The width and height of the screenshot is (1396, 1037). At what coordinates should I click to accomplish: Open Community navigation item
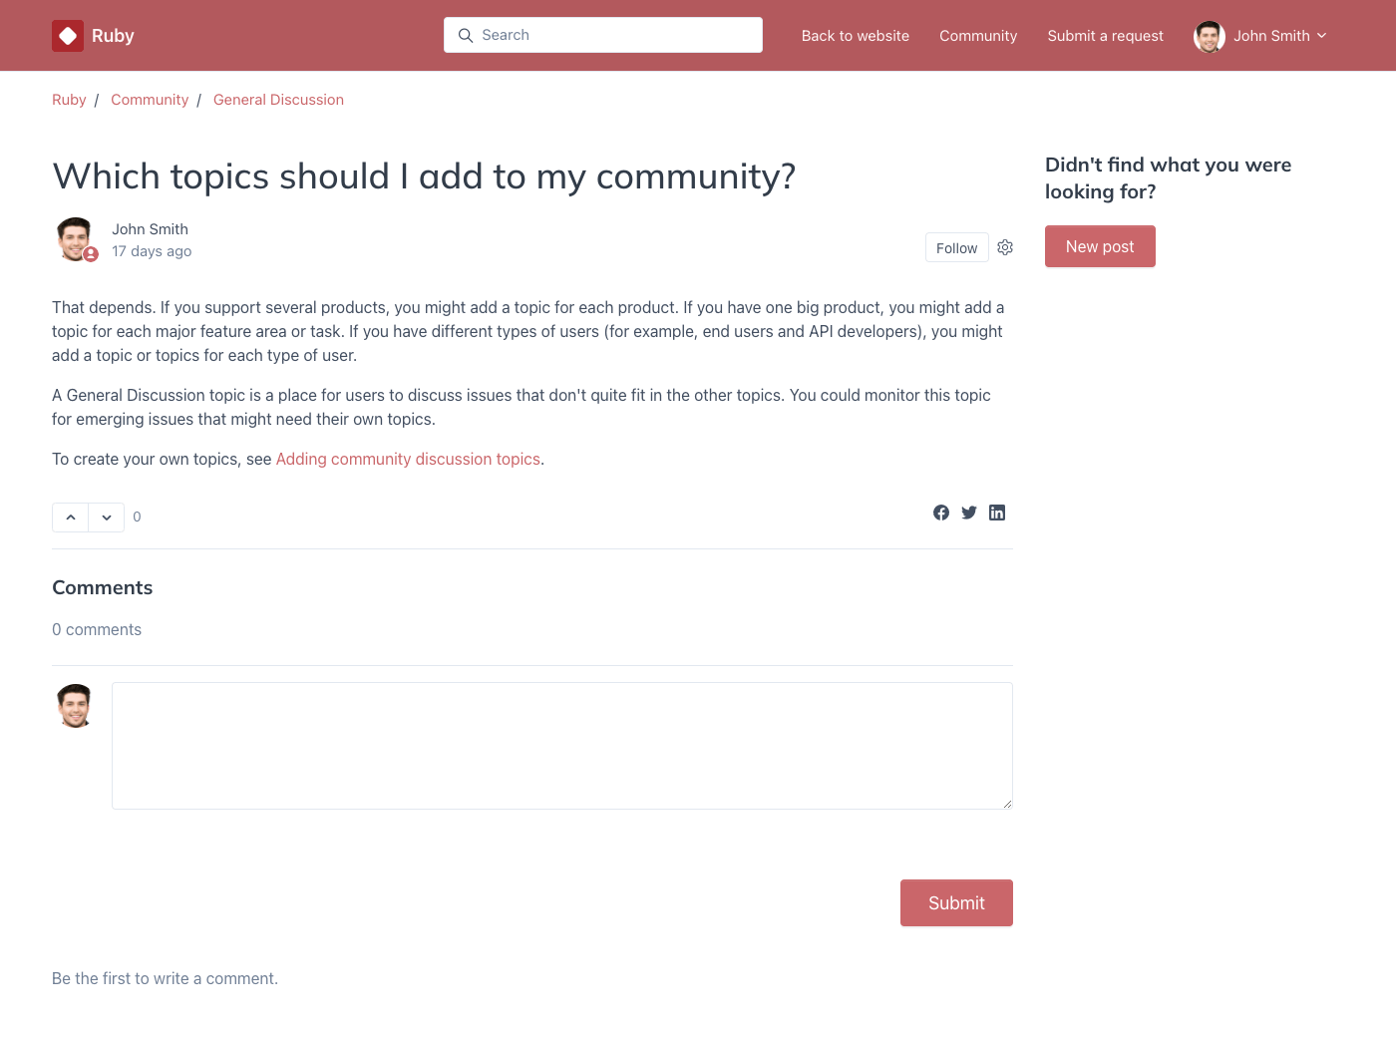pos(978,36)
